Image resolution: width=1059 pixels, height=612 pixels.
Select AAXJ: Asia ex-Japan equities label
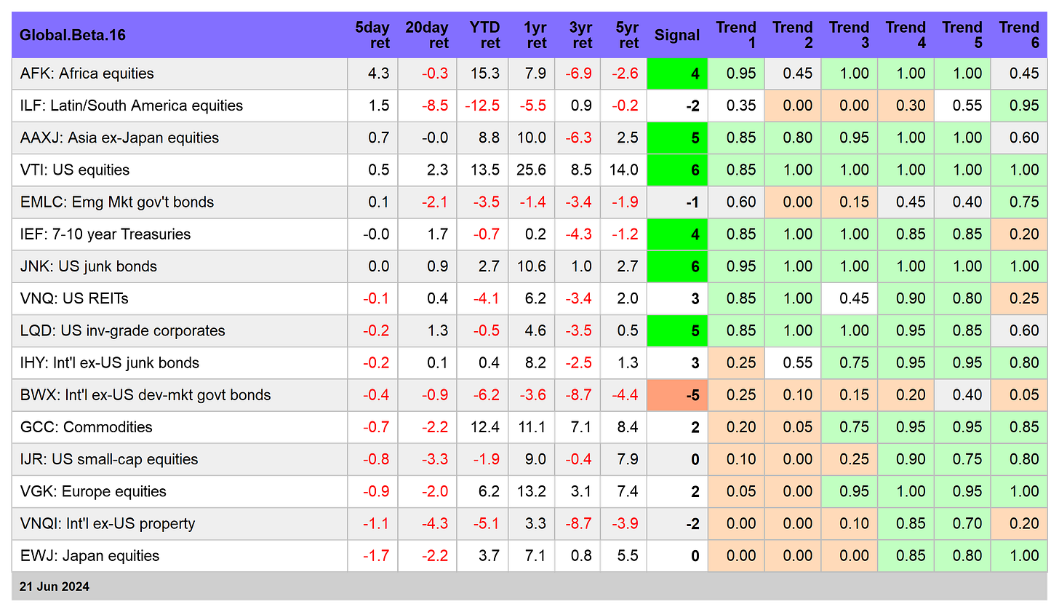119,138
